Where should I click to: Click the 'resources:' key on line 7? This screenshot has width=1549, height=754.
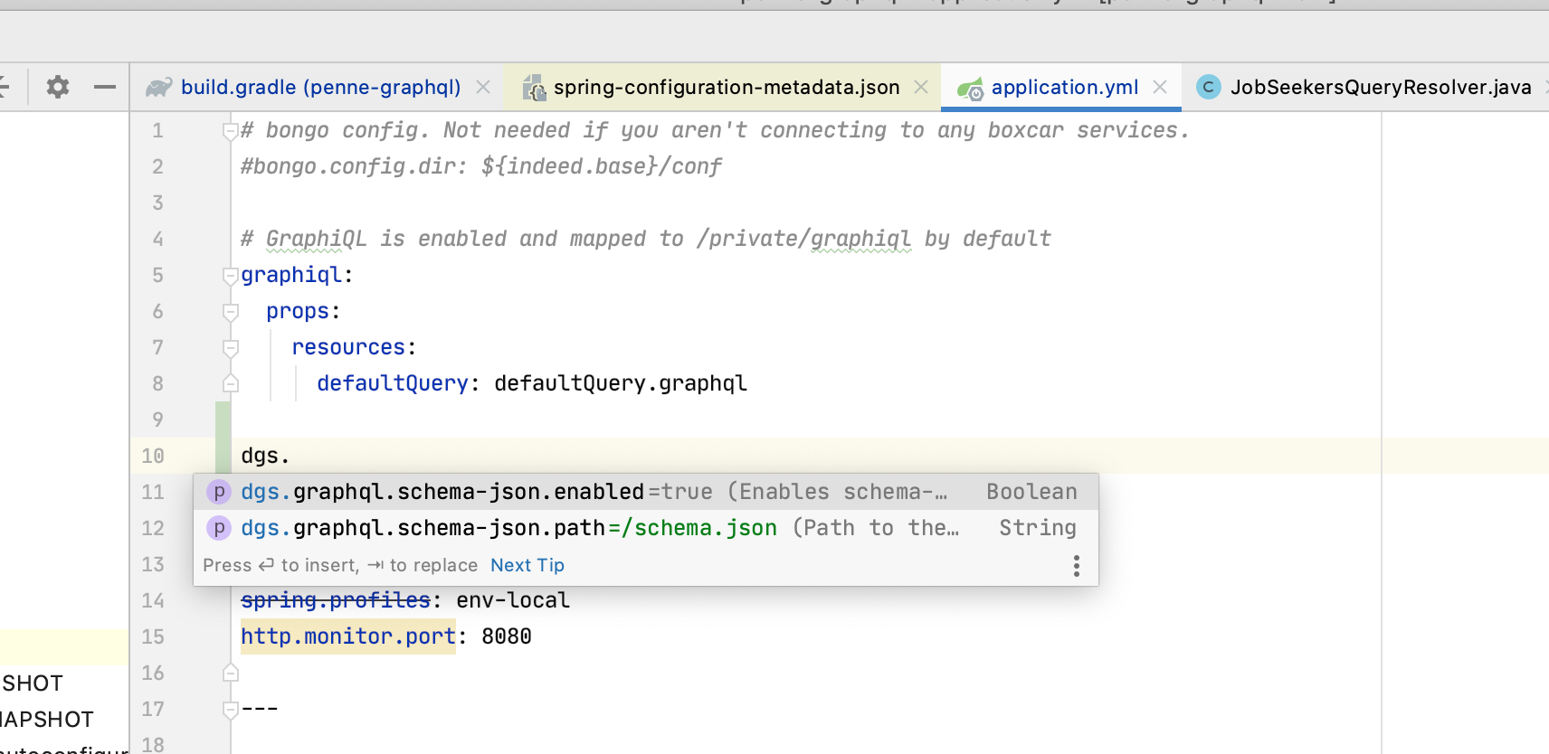point(354,347)
